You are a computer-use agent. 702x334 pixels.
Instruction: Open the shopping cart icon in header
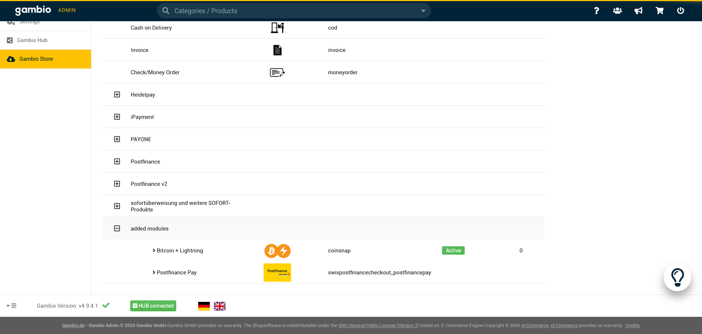(659, 11)
